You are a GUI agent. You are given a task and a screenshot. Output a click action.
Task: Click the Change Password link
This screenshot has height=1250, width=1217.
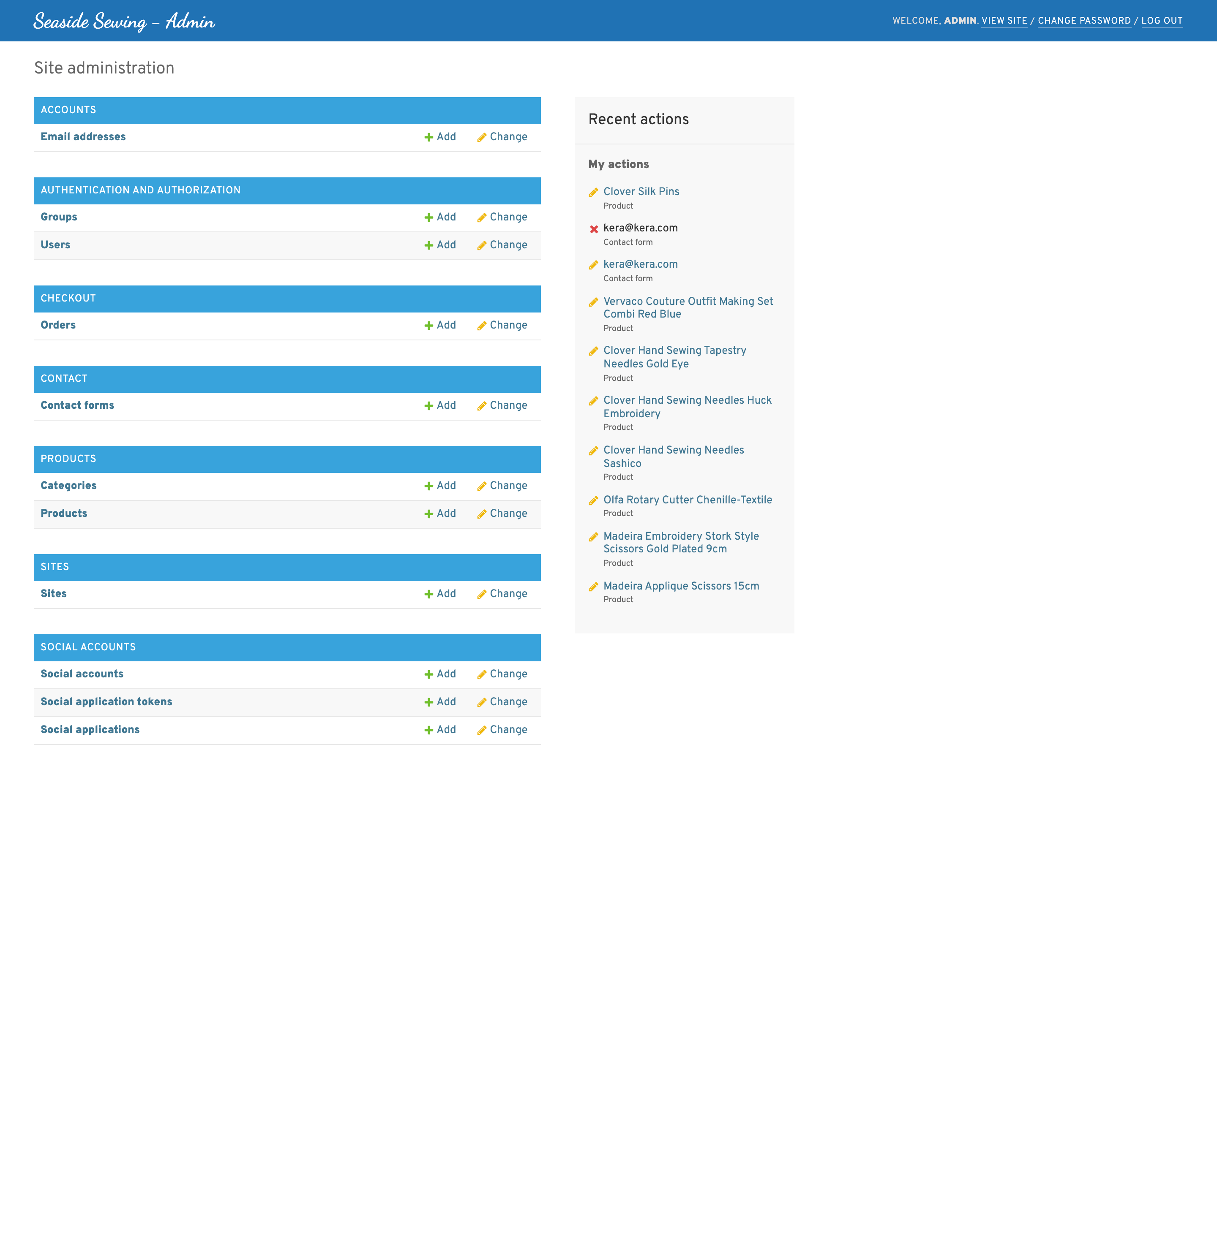coord(1084,21)
